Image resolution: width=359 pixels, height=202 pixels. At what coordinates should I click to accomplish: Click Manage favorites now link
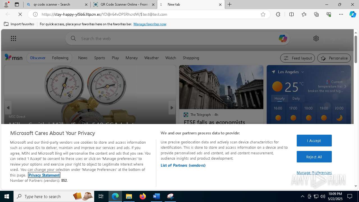click(150, 24)
